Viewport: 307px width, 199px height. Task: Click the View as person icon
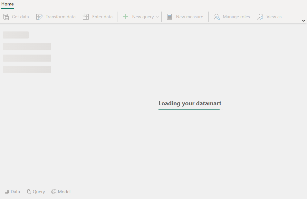coord(260,17)
